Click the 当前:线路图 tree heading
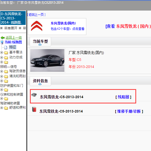Viewport: 151px width, 151px height. coord(13,42)
